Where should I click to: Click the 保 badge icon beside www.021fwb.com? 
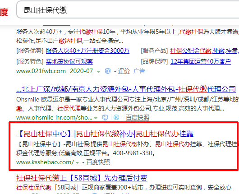108,71
